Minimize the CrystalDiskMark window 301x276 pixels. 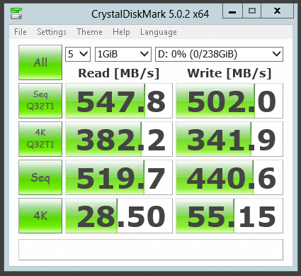[x=232, y=11]
